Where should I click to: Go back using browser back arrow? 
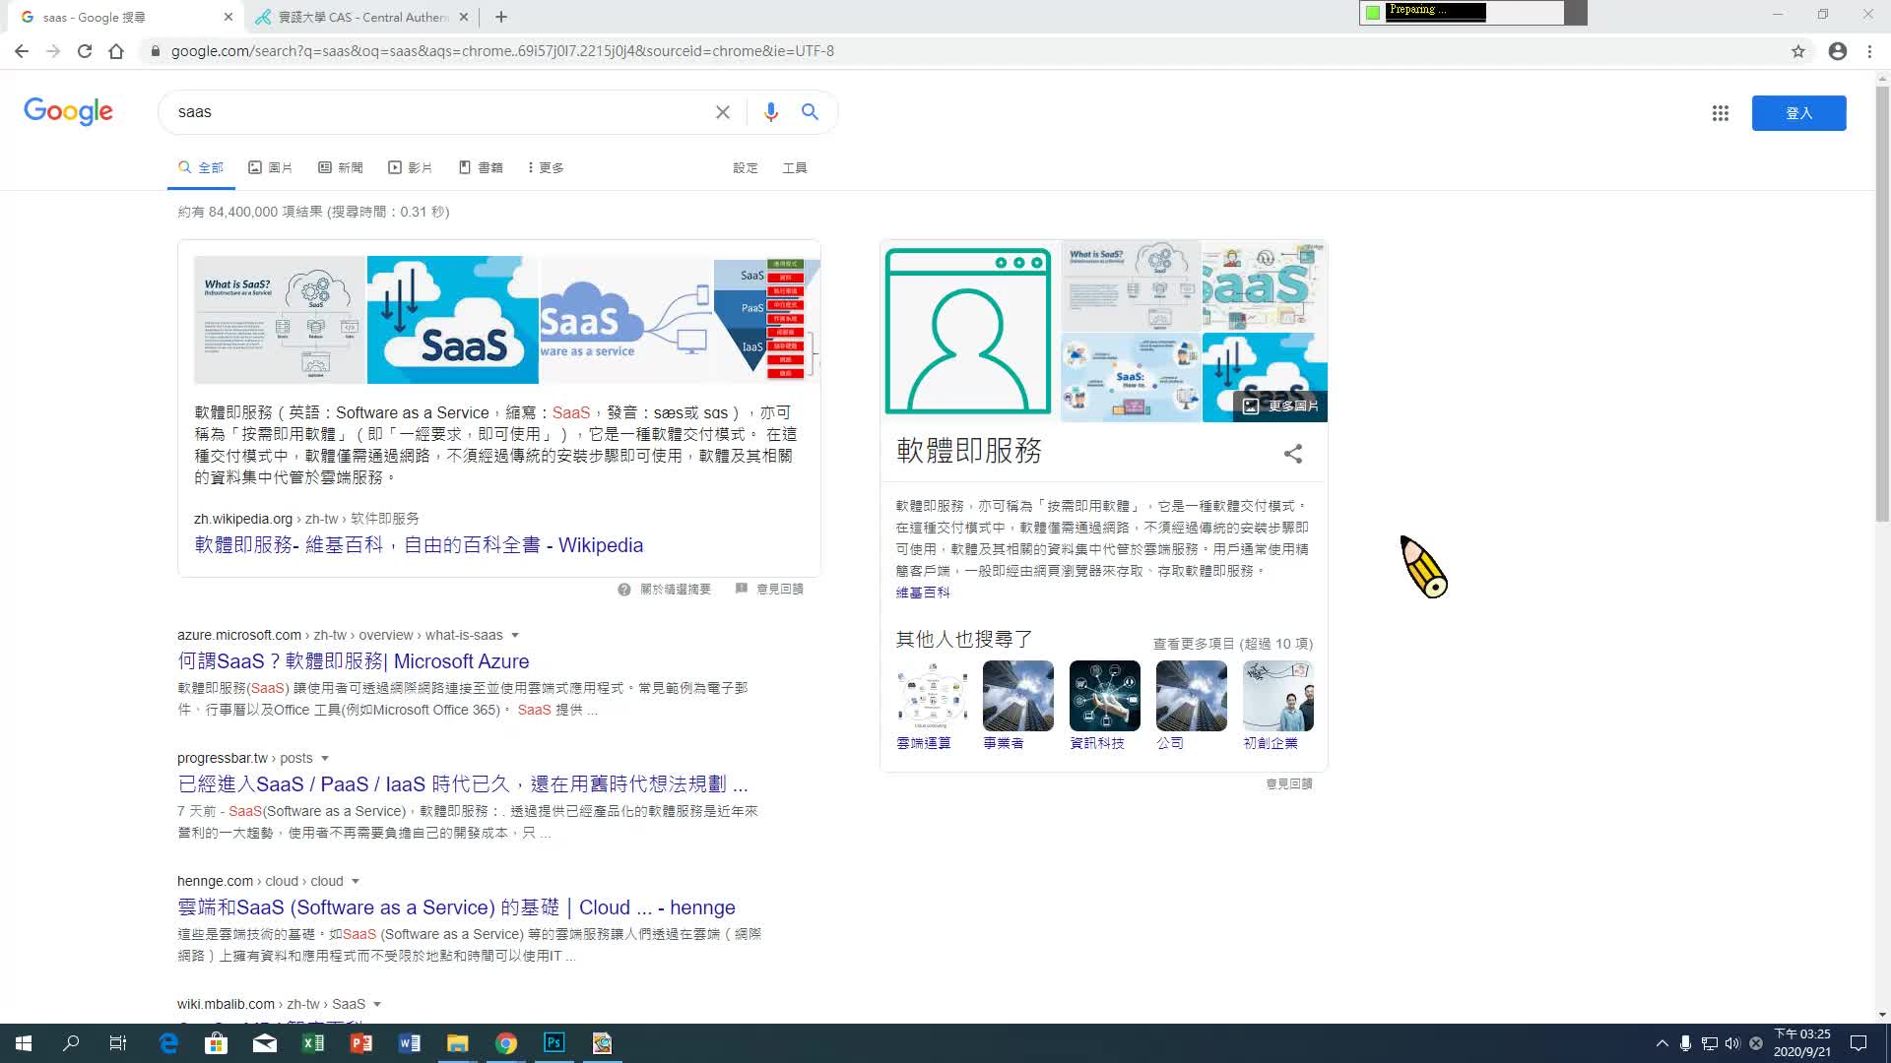click(x=22, y=51)
